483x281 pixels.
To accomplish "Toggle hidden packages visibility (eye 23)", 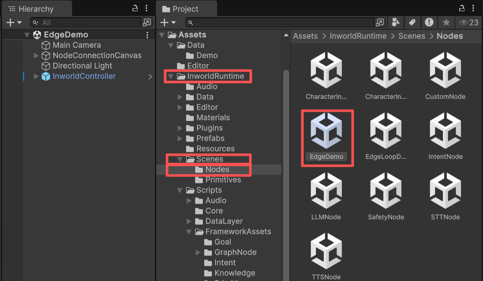I will (x=468, y=22).
